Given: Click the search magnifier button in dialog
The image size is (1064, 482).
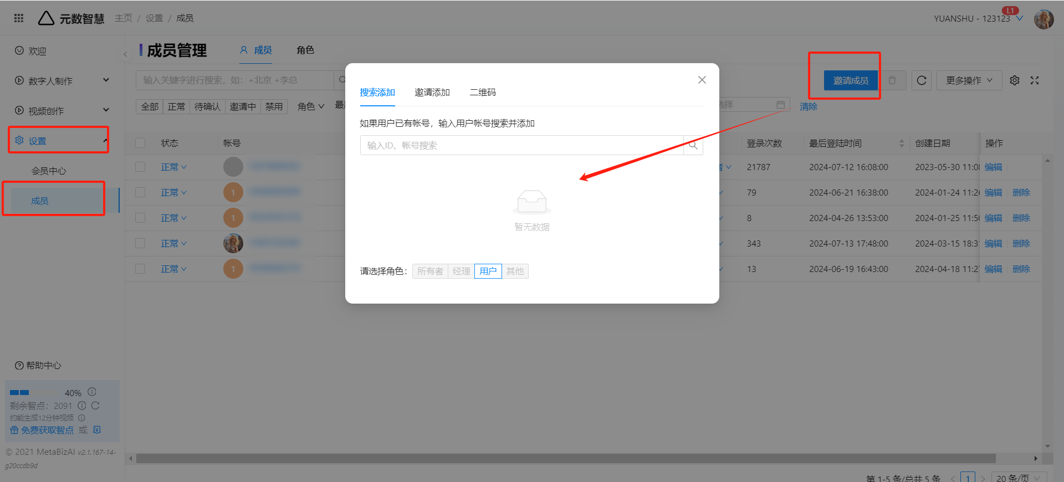Looking at the screenshot, I should [693, 145].
